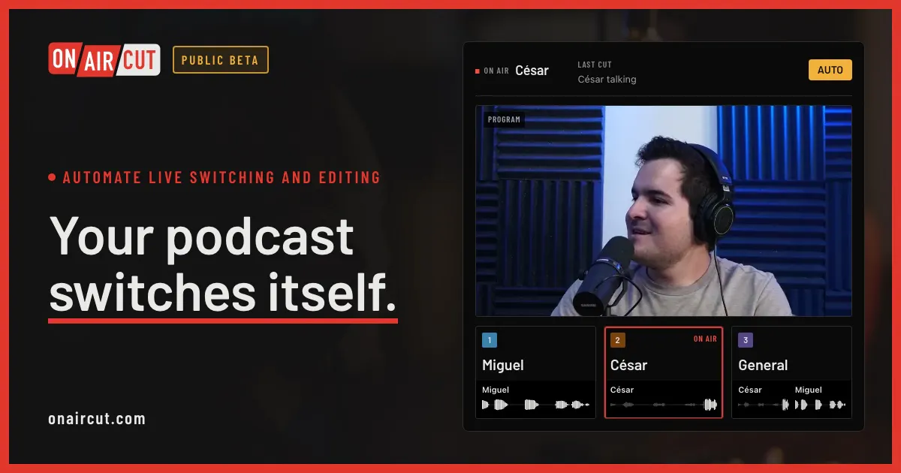This screenshot has width=901, height=473.
Task: Select the General title in card 3
Action: point(763,366)
